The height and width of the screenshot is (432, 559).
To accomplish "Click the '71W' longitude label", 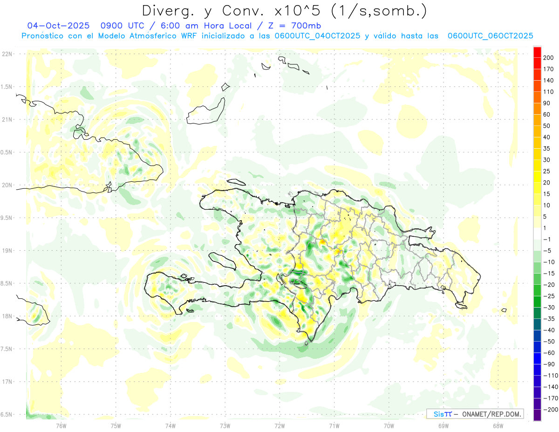I will [x=334, y=426].
